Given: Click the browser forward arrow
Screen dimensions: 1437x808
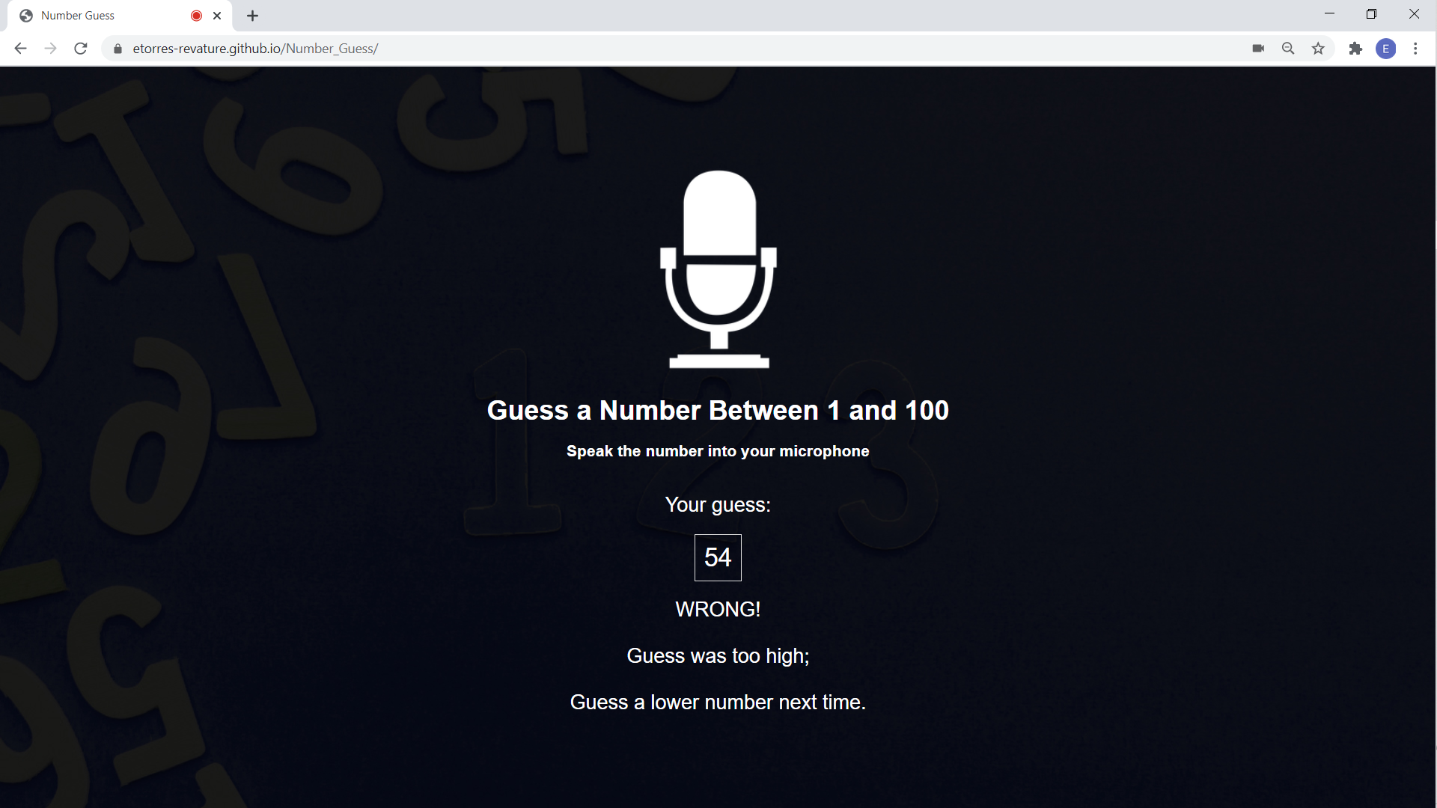Looking at the screenshot, I should pos(50,49).
